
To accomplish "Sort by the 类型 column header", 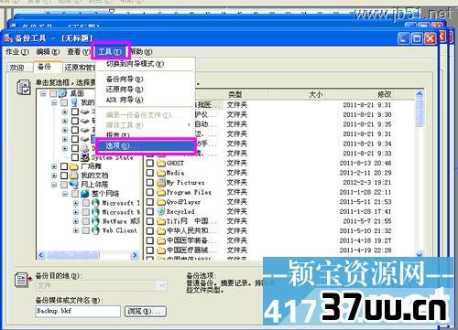I will click(245, 94).
